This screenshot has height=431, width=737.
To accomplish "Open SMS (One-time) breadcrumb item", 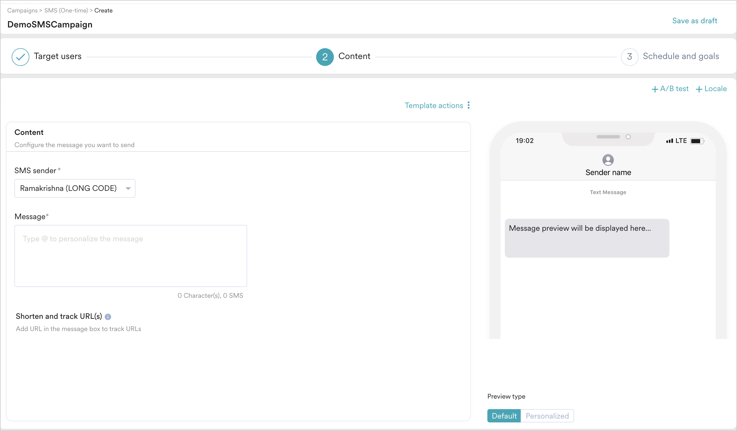I will point(66,10).
